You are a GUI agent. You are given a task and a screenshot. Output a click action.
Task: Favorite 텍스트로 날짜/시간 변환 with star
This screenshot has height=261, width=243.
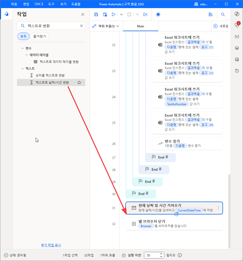coord(79,82)
